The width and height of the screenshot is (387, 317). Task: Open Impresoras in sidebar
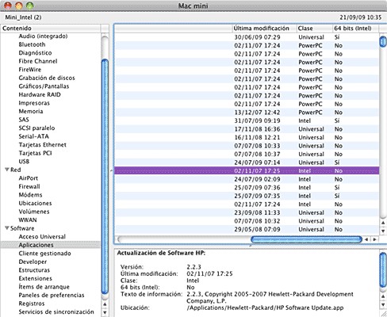coord(34,103)
